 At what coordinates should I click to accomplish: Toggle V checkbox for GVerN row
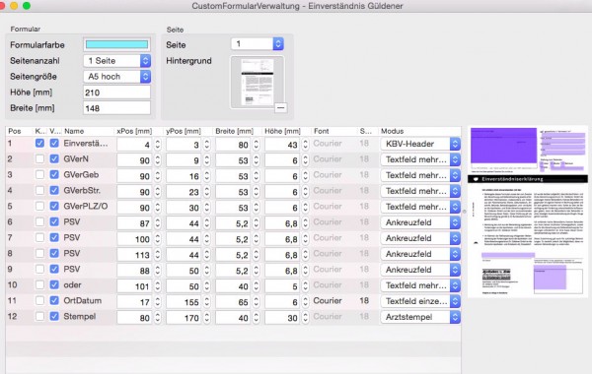point(54,158)
